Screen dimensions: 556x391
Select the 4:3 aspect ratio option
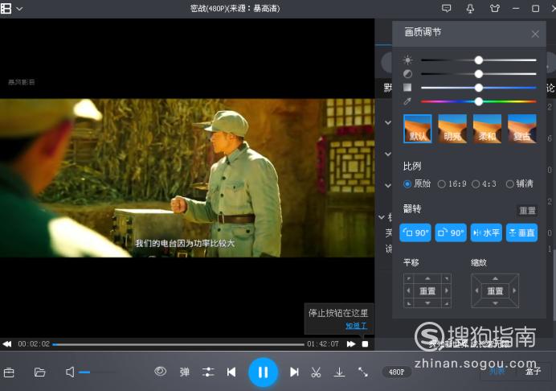point(484,183)
